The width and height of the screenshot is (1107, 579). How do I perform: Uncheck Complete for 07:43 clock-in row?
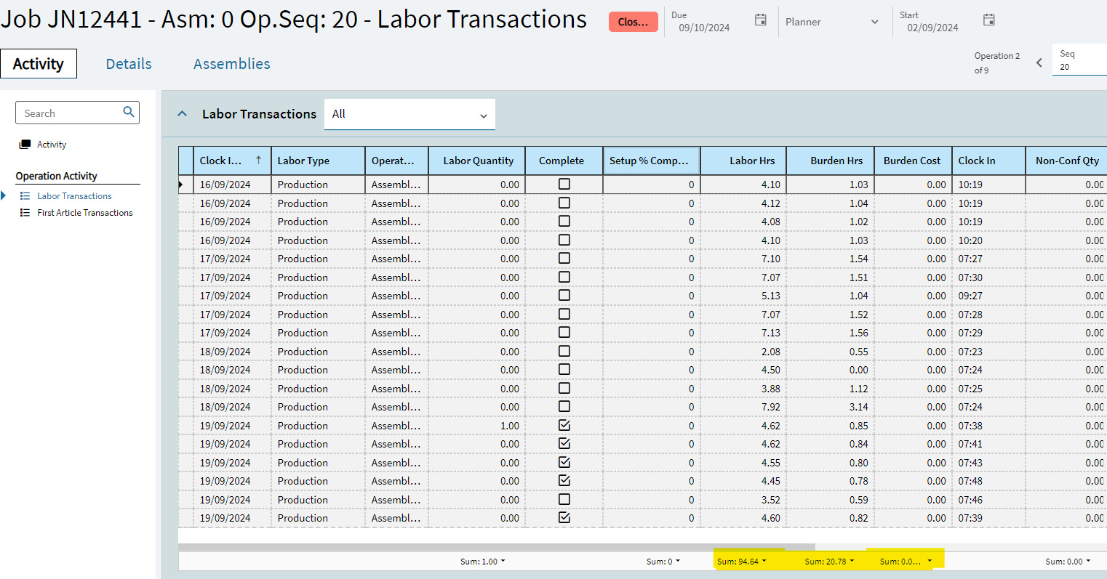[564, 462]
